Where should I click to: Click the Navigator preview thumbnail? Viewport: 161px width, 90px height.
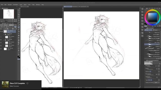click(x=9, y=14)
